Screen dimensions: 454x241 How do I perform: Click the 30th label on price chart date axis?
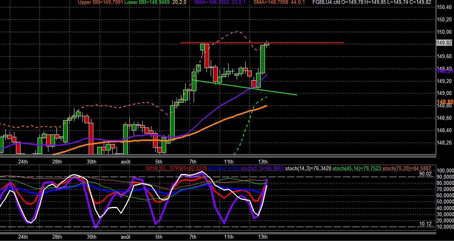[91, 162]
